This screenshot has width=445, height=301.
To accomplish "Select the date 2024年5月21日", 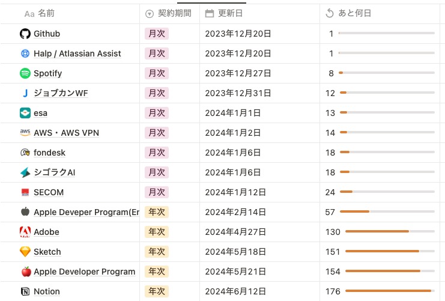I will point(235,272).
